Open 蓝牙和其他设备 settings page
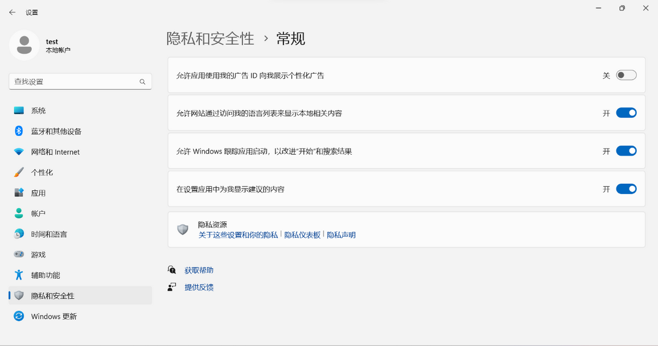Image resolution: width=658 pixels, height=346 pixels. point(81,131)
